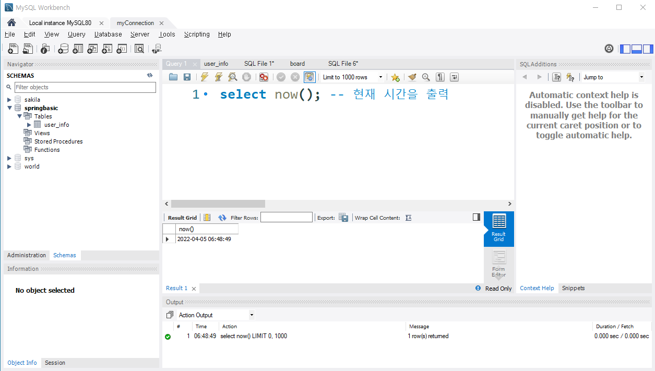Open Workbench preferences gear icon
Image resolution: width=655 pixels, height=371 pixels.
pyautogui.click(x=609, y=49)
